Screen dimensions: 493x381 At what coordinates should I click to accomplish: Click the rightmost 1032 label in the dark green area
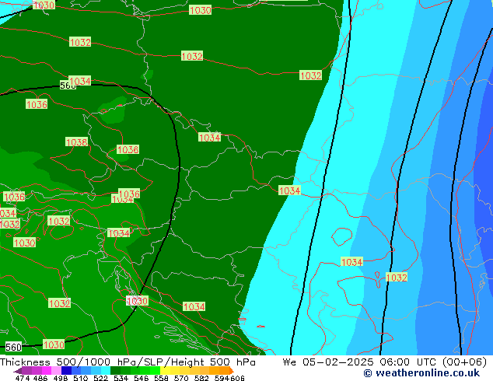[310, 75]
